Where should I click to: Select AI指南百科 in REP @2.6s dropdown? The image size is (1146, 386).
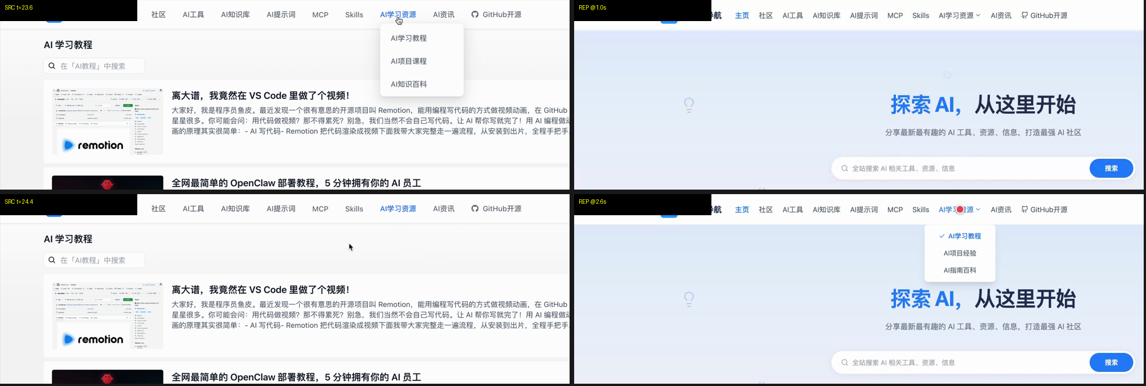[960, 270]
